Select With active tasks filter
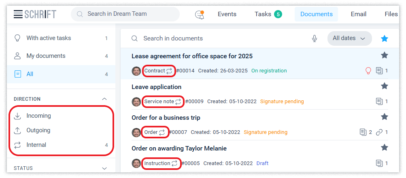This screenshot has height=178, width=406. [49, 38]
